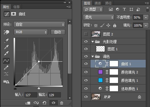Filter layers by shape icon
This screenshot has height=107, width=150.
pos(131,9)
